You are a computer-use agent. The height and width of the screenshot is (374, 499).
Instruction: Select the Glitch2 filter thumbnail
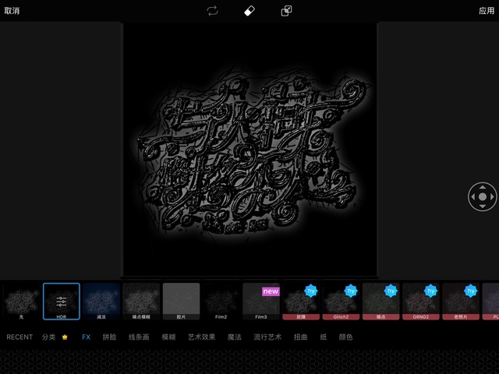(340, 301)
